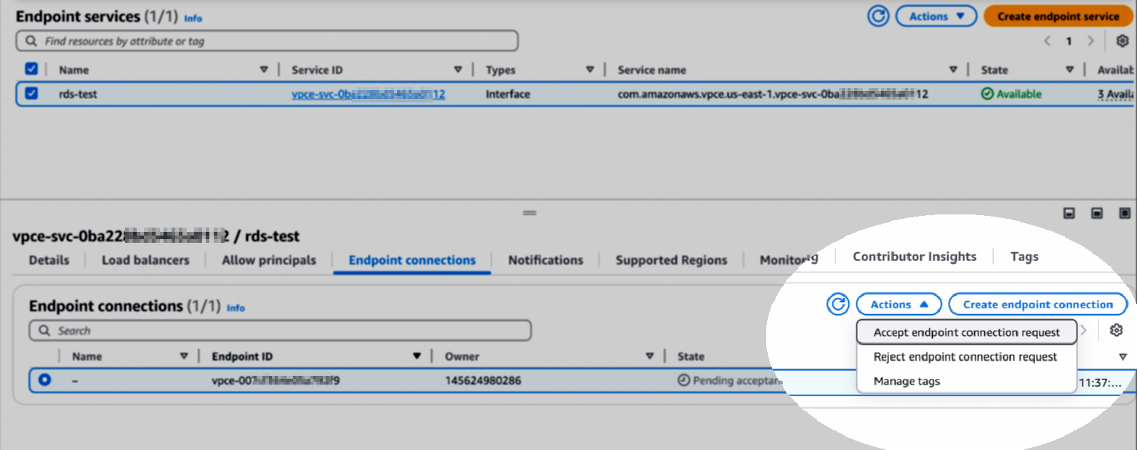Switch to the Load balancers tab

click(x=145, y=260)
